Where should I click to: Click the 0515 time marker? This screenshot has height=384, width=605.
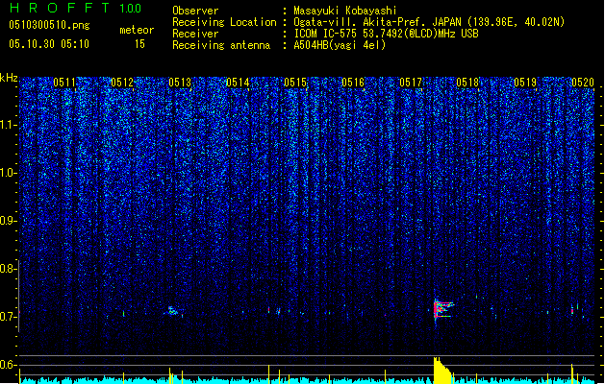coord(295,83)
